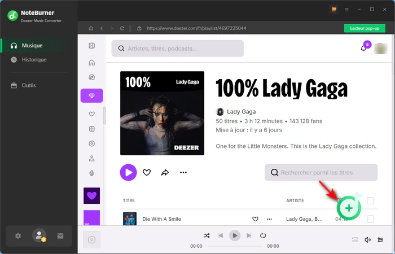Image resolution: width=395 pixels, height=254 pixels.
Task: Adjust volume via speaker icon
Action: point(367,240)
